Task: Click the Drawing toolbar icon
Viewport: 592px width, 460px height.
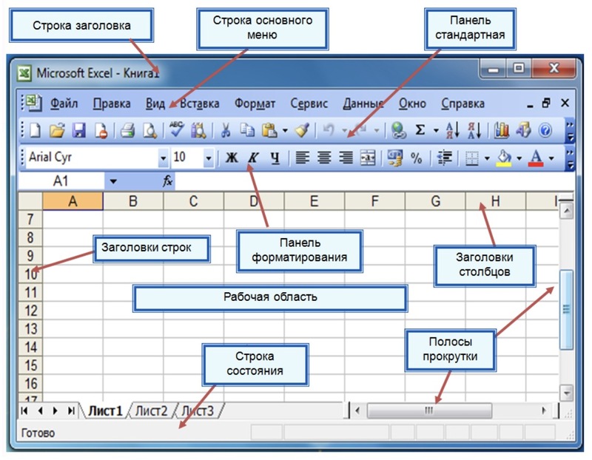Action: pyautogui.click(x=523, y=131)
